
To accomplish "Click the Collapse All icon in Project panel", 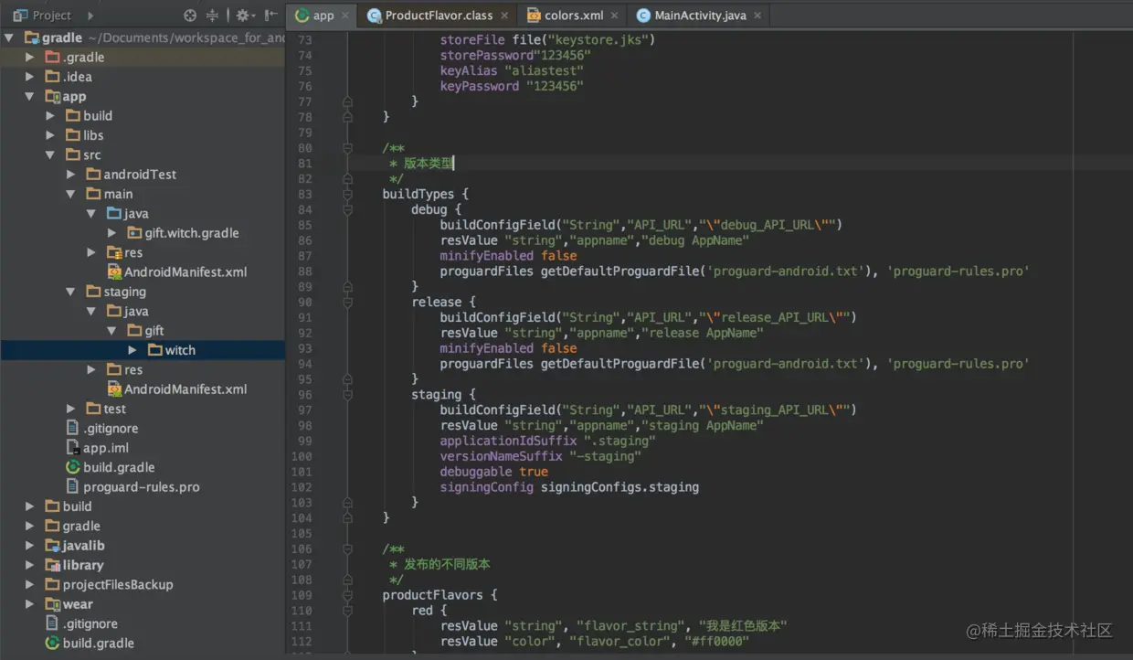I will pyautogui.click(x=212, y=16).
